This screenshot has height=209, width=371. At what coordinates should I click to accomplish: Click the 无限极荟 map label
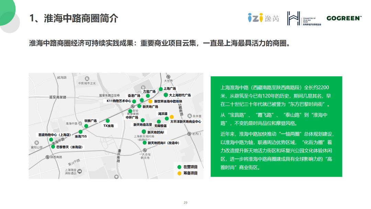pos(161,126)
